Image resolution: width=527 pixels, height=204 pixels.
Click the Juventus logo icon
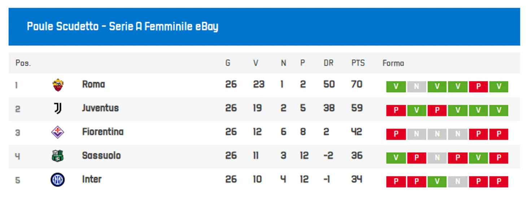click(58, 108)
